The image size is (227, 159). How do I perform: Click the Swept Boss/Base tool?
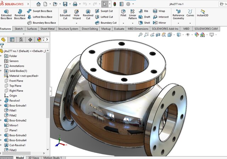click(x=39, y=11)
